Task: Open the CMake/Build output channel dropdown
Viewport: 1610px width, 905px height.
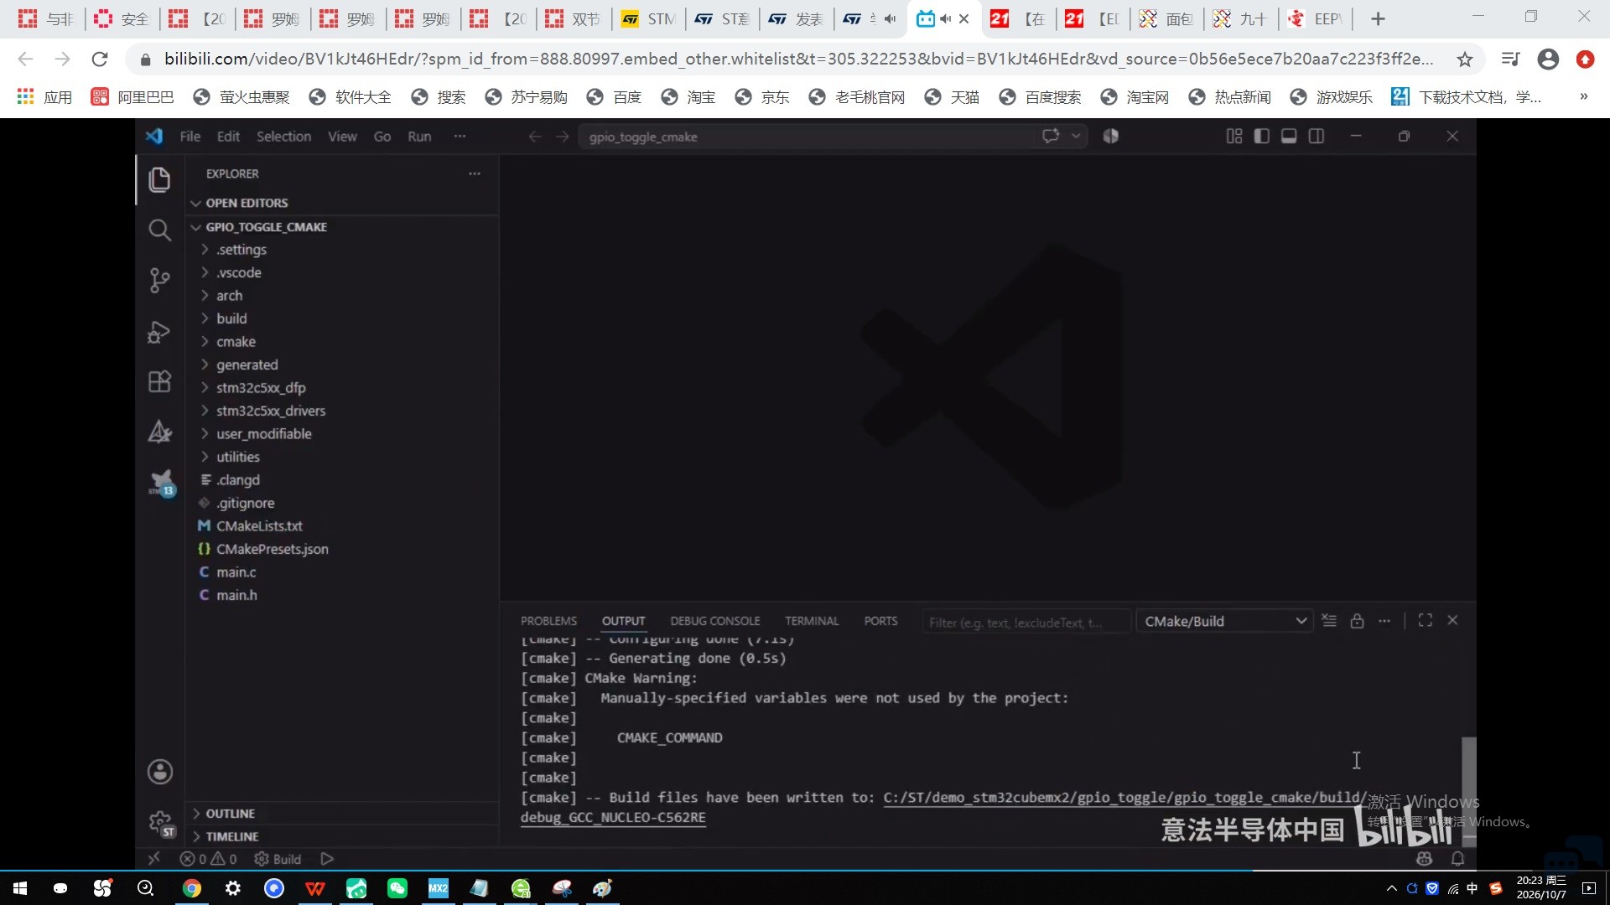Action: [1224, 621]
